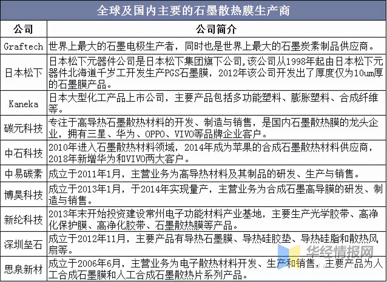Click description starting 成立于2012年11月
387x282 pixels.
coord(217,244)
